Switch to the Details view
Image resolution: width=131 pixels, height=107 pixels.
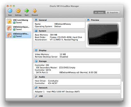pos(99,12)
